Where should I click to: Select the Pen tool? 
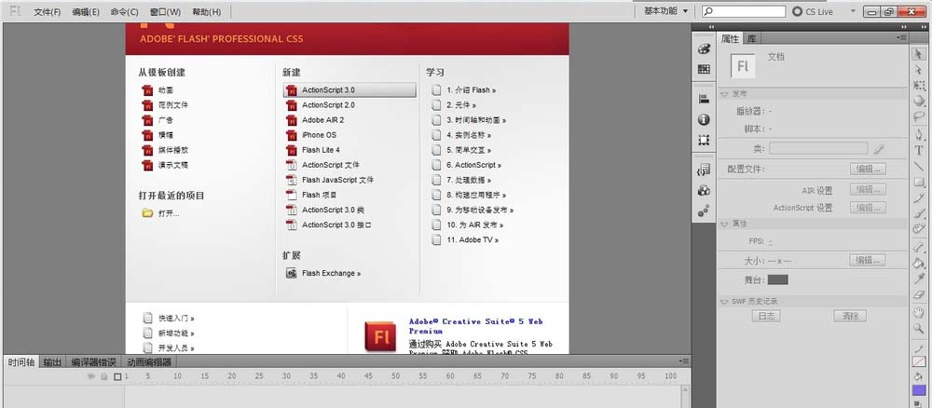coord(919,135)
